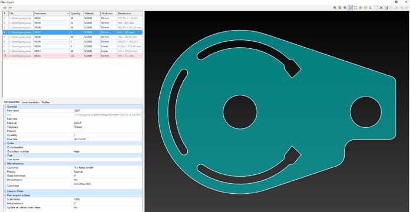Click the red warning icon on last row
Viewport: 410px width, 212px height.
point(5,56)
